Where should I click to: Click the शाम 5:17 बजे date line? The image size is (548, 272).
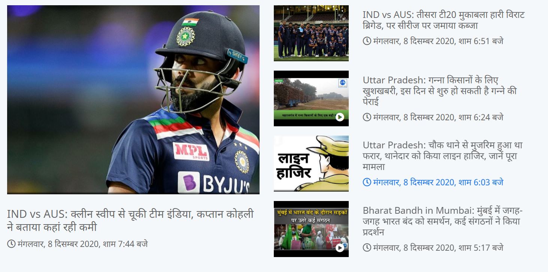(438, 247)
